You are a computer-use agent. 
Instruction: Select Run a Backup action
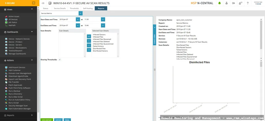[x=14, y=91]
